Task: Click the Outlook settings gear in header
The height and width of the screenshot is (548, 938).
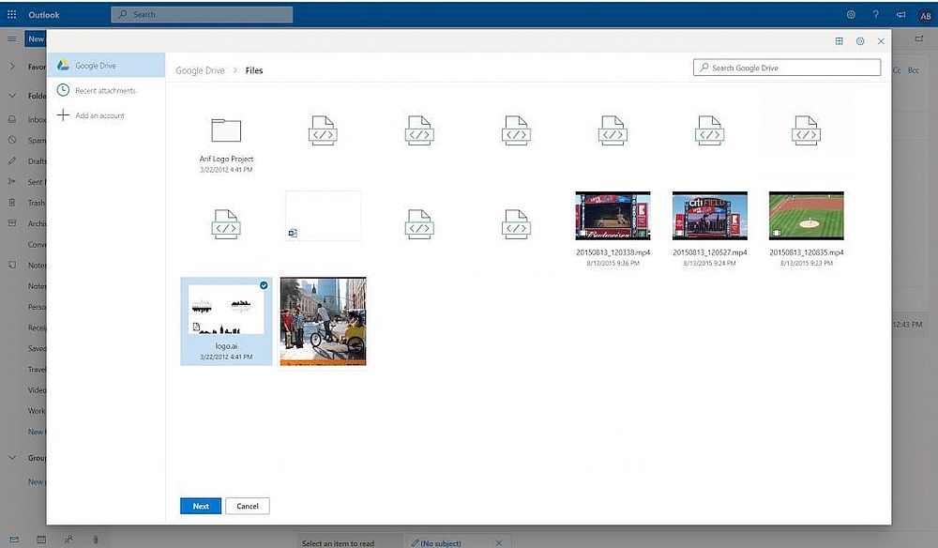Action: coord(851,14)
